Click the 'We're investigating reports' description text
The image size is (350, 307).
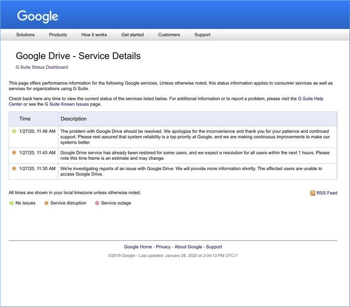click(191, 171)
